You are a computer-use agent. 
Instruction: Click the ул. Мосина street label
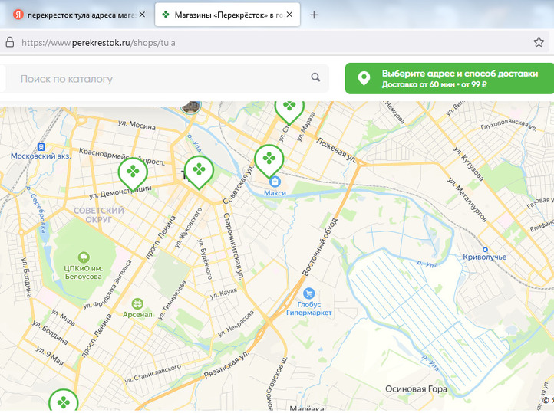coord(137,125)
